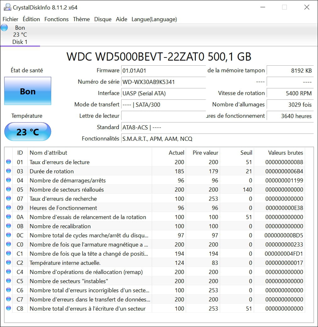Click the Interface field UASP (Serial ATA)
The image size is (318, 327).
(163, 93)
